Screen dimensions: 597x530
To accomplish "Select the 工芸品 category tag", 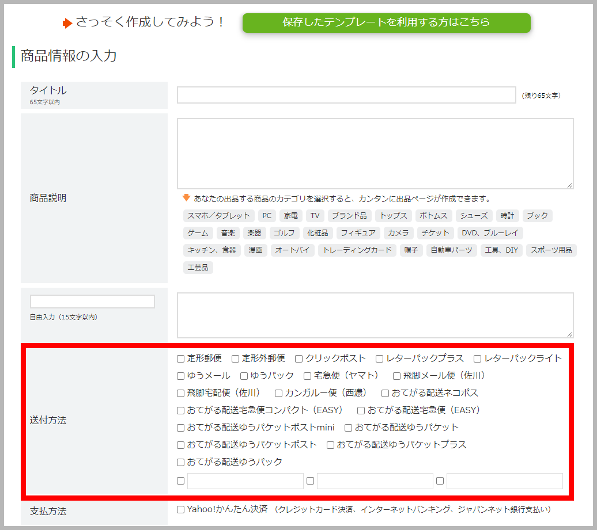I will click(x=198, y=267).
